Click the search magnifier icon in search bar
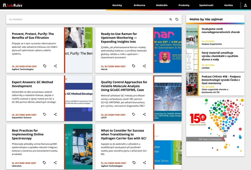Viewport: 251px width, 170px height. click(x=171, y=19)
